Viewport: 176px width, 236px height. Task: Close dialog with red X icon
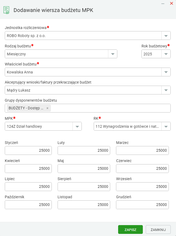coord(171,3)
